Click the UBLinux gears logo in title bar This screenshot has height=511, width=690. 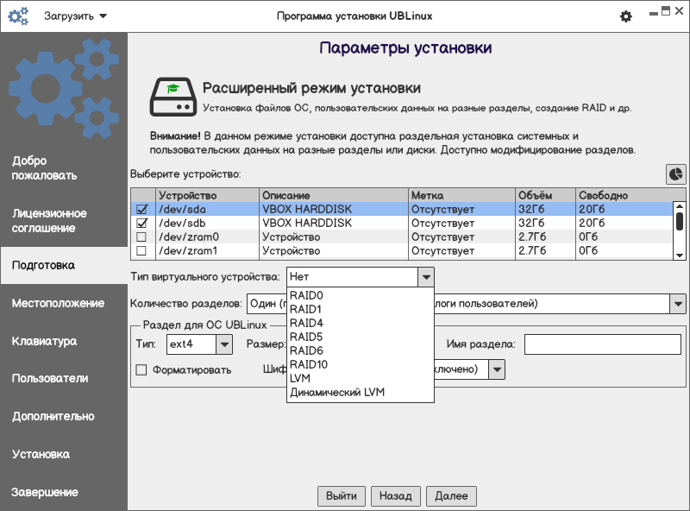18,16
